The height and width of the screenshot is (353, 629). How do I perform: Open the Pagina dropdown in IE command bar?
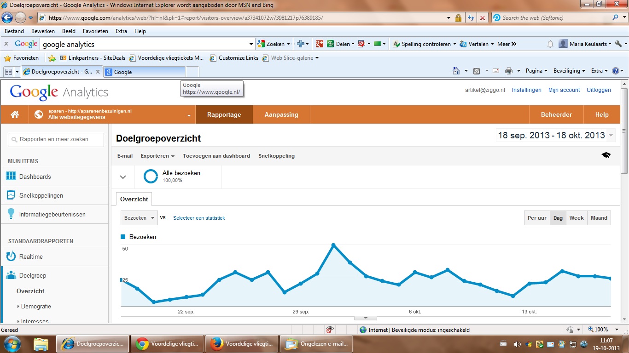point(536,71)
